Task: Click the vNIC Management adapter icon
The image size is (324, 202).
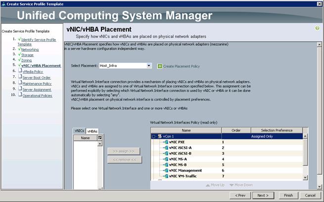Action: (166, 170)
